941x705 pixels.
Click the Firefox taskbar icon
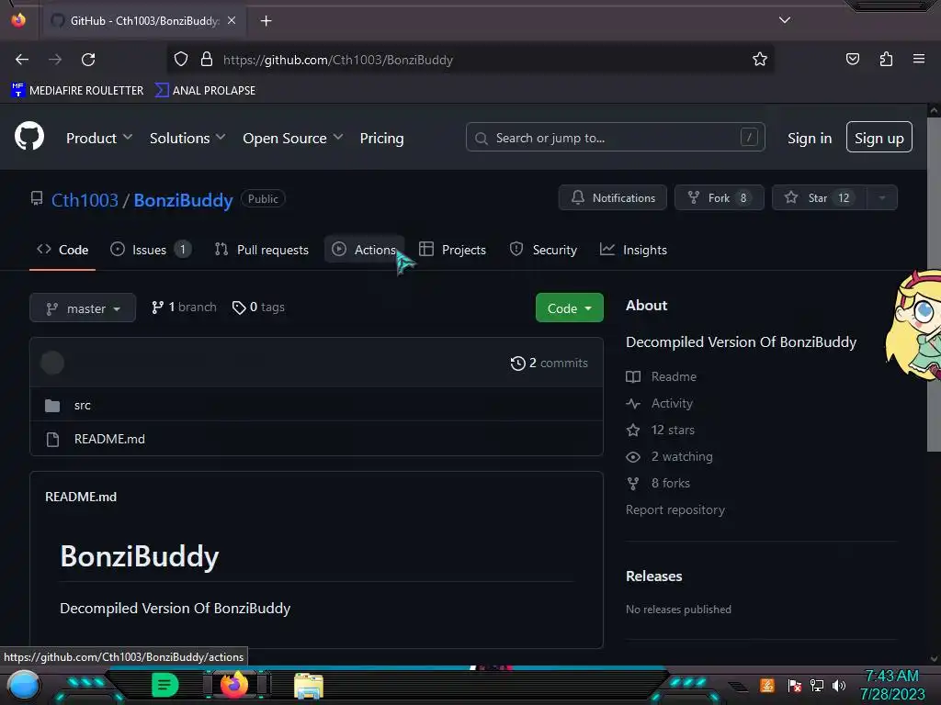pos(234,685)
